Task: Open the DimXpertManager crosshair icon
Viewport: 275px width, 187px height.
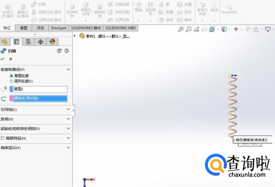Action: [x=40, y=42]
